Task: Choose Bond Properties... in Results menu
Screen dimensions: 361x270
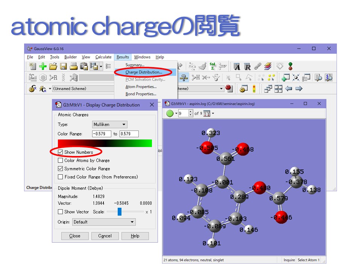Action: coord(141,94)
